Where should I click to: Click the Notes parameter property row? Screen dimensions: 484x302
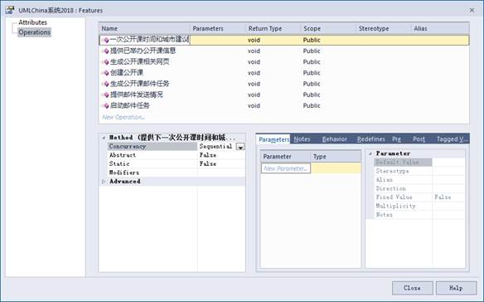point(419,215)
